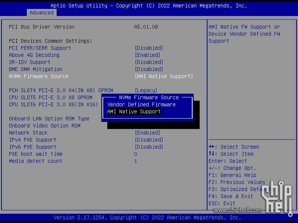This screenshot has height=223, width=298.
Task: Select the Above 4G Decoding setting
Action: click(34, 55)
